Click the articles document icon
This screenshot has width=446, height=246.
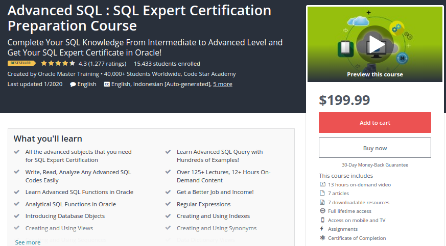(x=322, y=193)
